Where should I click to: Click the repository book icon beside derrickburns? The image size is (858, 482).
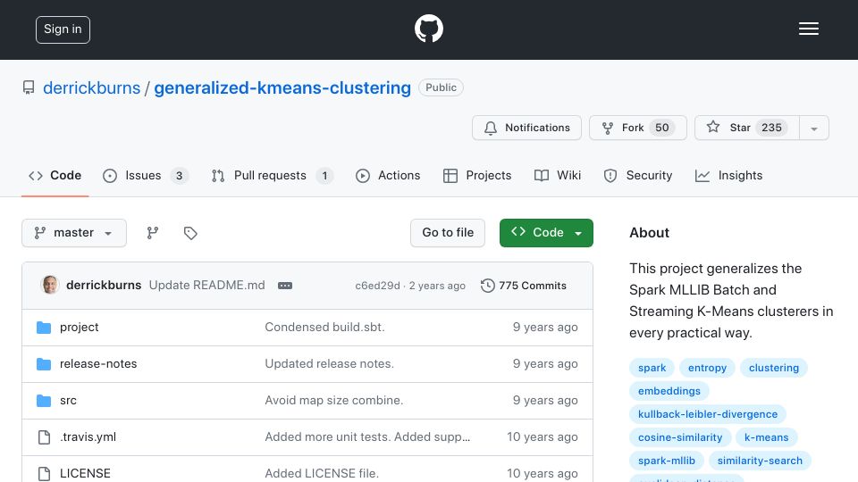29,87
